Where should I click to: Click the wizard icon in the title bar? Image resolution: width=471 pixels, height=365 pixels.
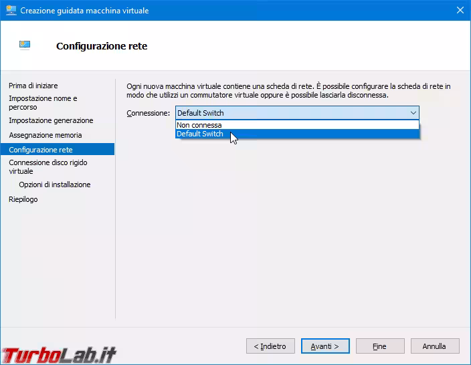tap(11, 11)
